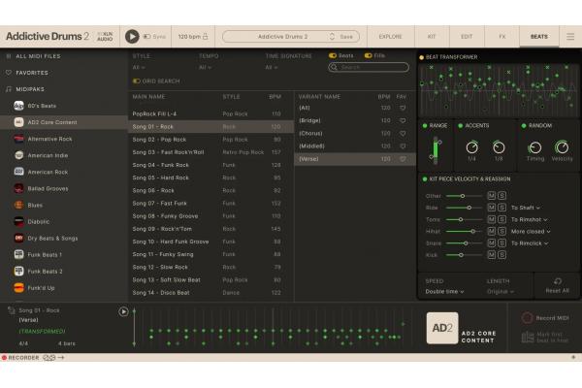The height and width of the screenshot is (388, 582).
Task: Click the Hihat velocity slider
Action: pos(464,231)
